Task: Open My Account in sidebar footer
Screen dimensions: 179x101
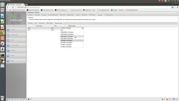Action: [15, 100]
